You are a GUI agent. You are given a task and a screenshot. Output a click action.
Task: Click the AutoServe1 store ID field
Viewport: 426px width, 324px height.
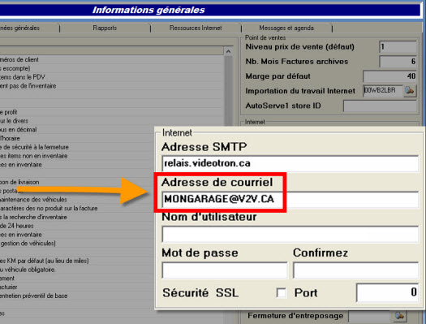[x=380, y=106]
